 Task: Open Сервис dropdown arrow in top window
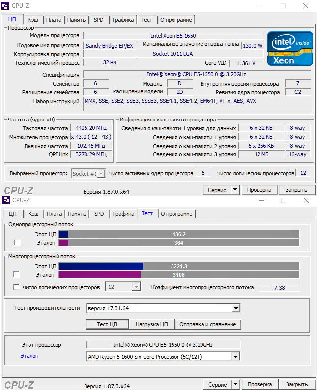tap(235, 190)
